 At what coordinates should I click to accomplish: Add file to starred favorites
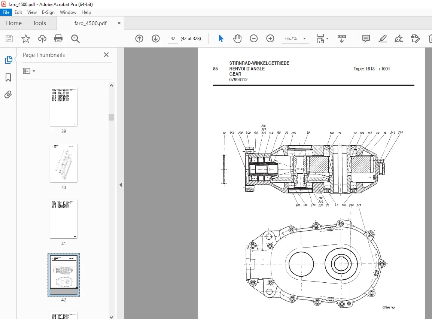pyautogui.click(x=25, y=39)
